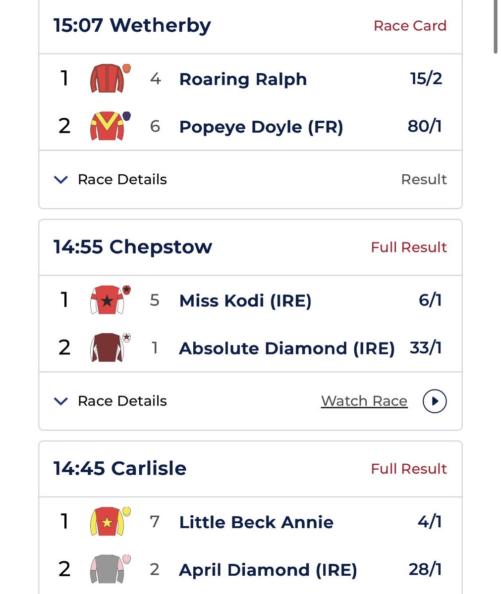This screenshot has width=501, height=594.
Task: Click the page scrollbar thumb
Action: click(495, 26)
